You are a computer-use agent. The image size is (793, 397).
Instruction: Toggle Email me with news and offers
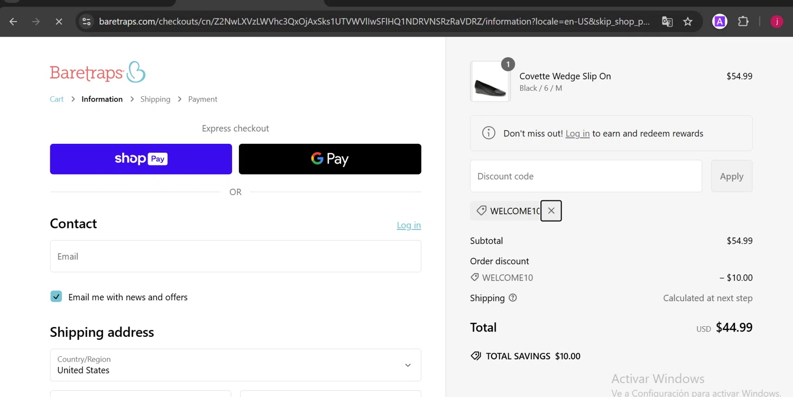[x=56, y=297]
